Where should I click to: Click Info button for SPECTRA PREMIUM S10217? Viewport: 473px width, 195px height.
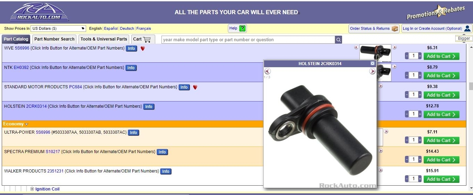(162, 152)
